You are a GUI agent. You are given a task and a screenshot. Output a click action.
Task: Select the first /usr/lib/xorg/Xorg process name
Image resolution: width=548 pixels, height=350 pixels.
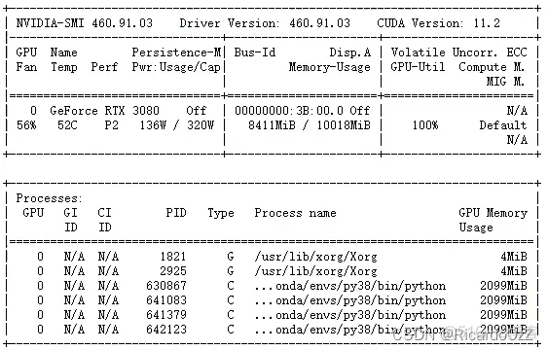point(316,257)
